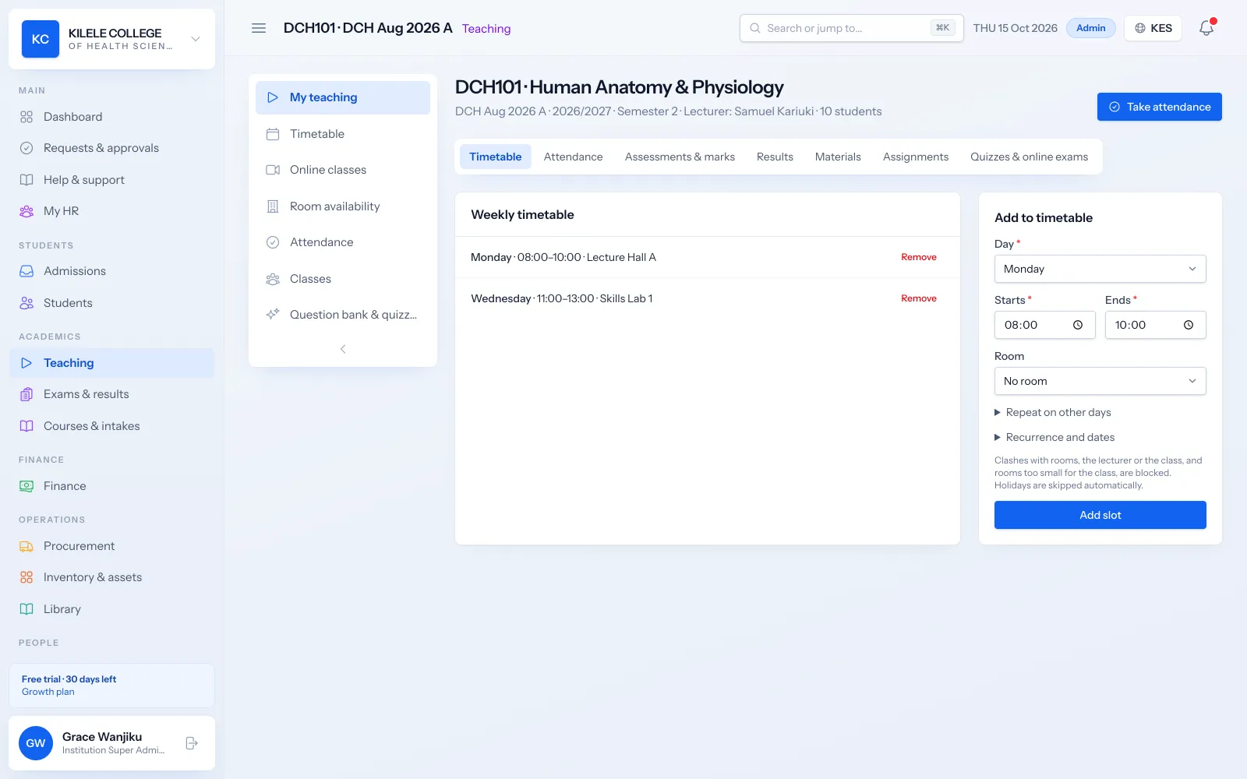Image resolution: width=1247 pixels, height=779 pixels.
Task: Click the Room availability building icon
Action: pos(273,206)
